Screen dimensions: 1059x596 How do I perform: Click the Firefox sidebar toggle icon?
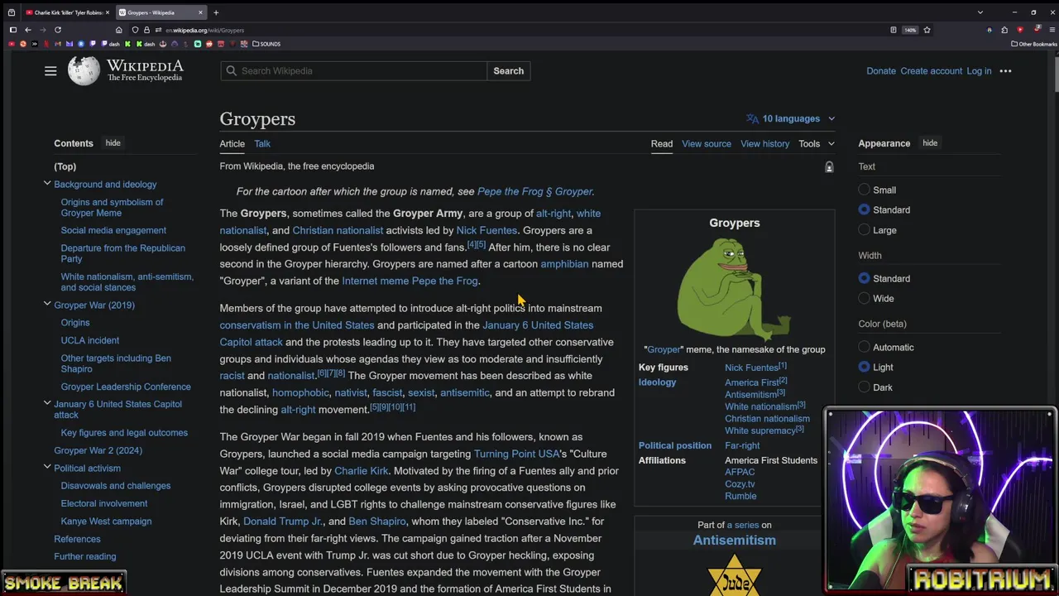[12, 30]
